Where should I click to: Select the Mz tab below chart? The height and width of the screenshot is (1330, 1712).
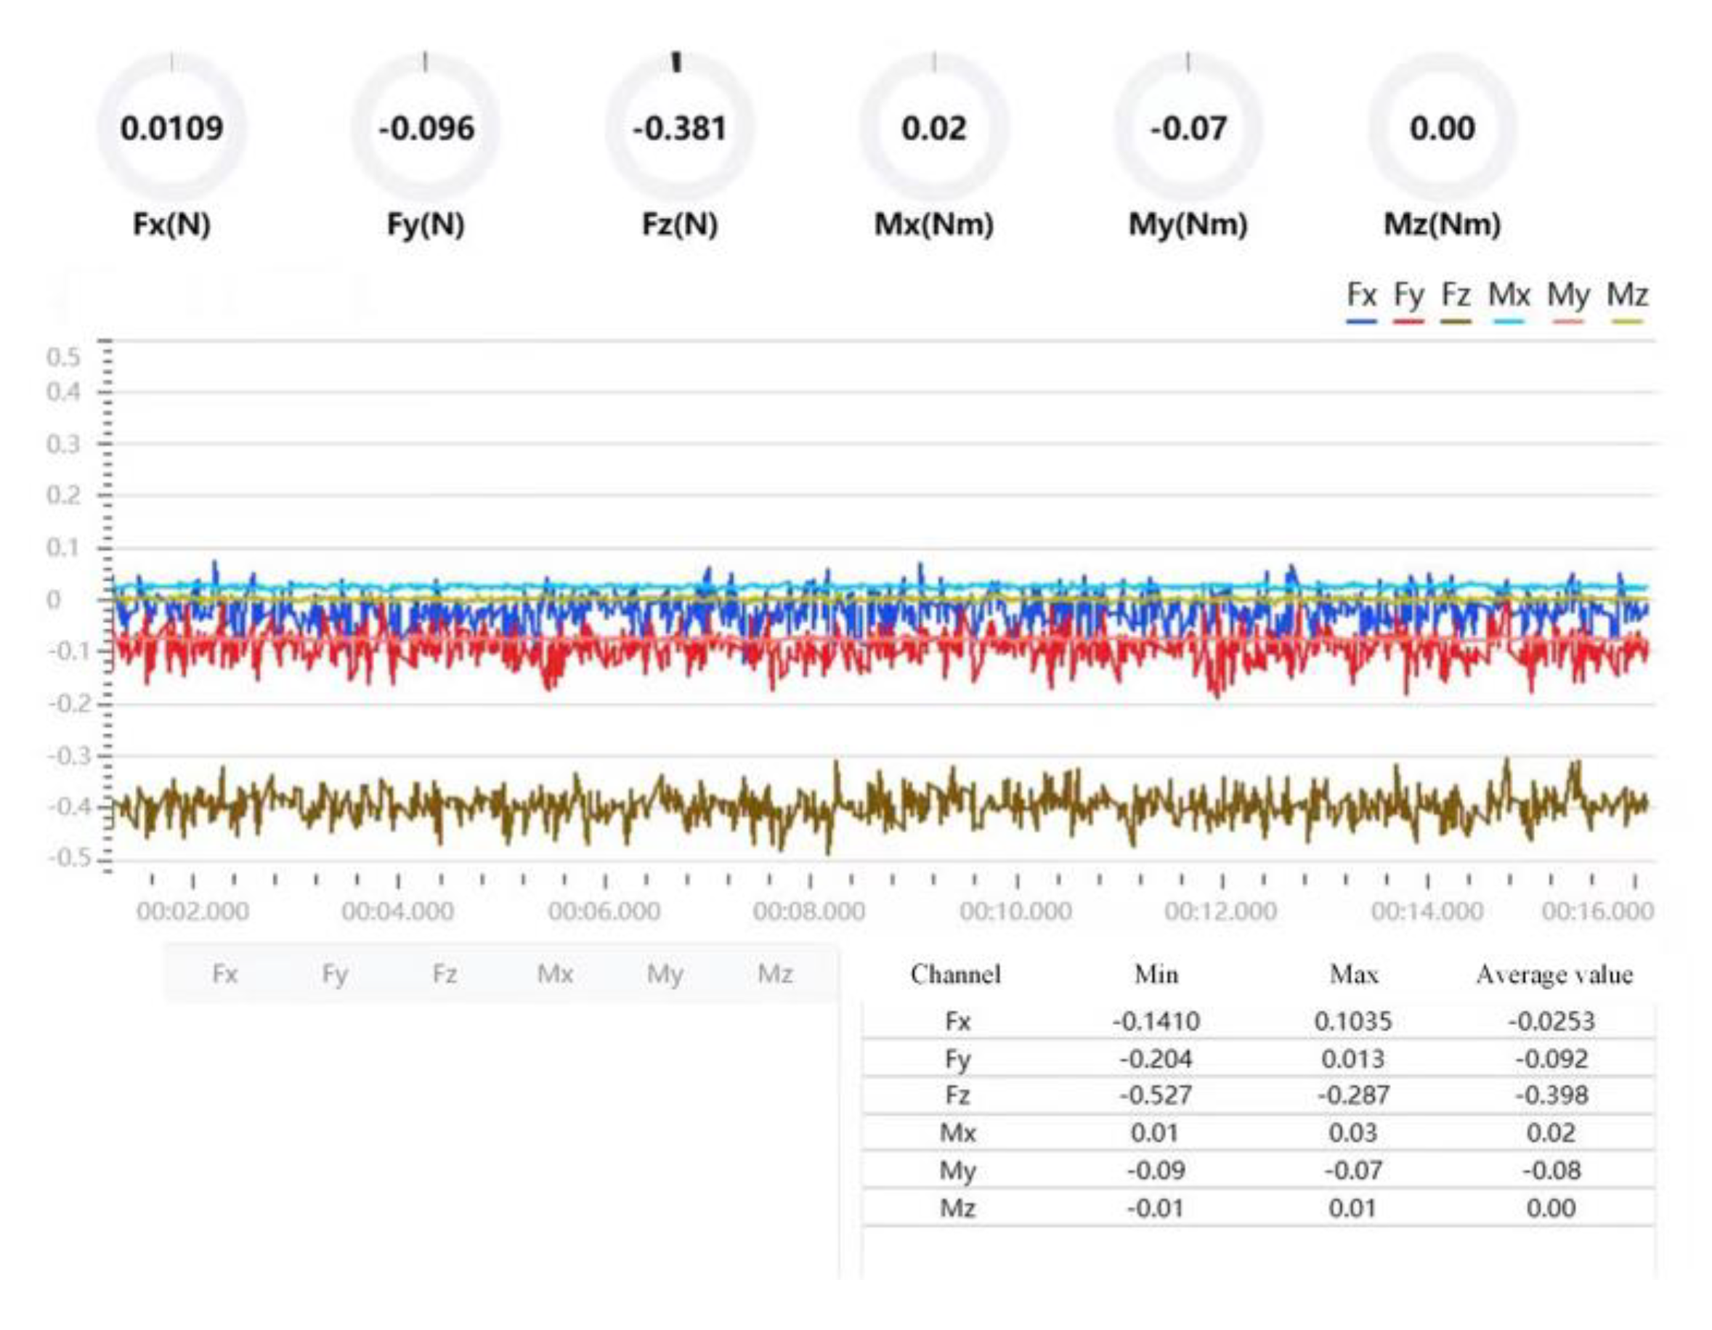coord(775,974)
